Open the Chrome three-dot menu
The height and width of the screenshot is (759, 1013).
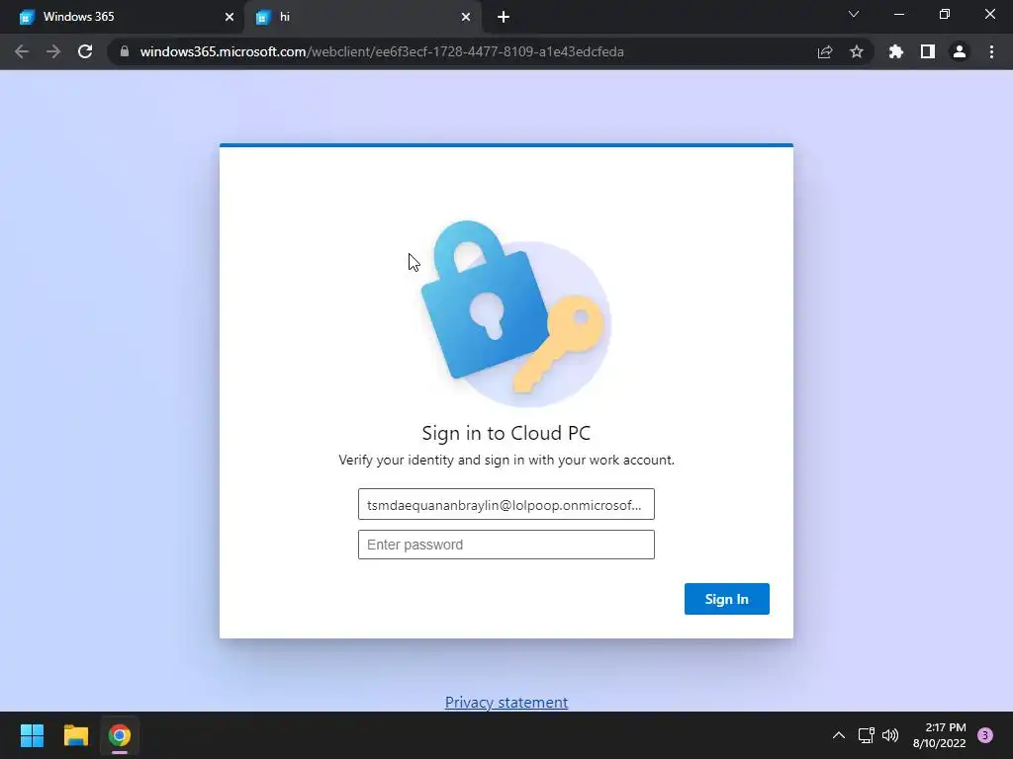(x=991, y=51)
